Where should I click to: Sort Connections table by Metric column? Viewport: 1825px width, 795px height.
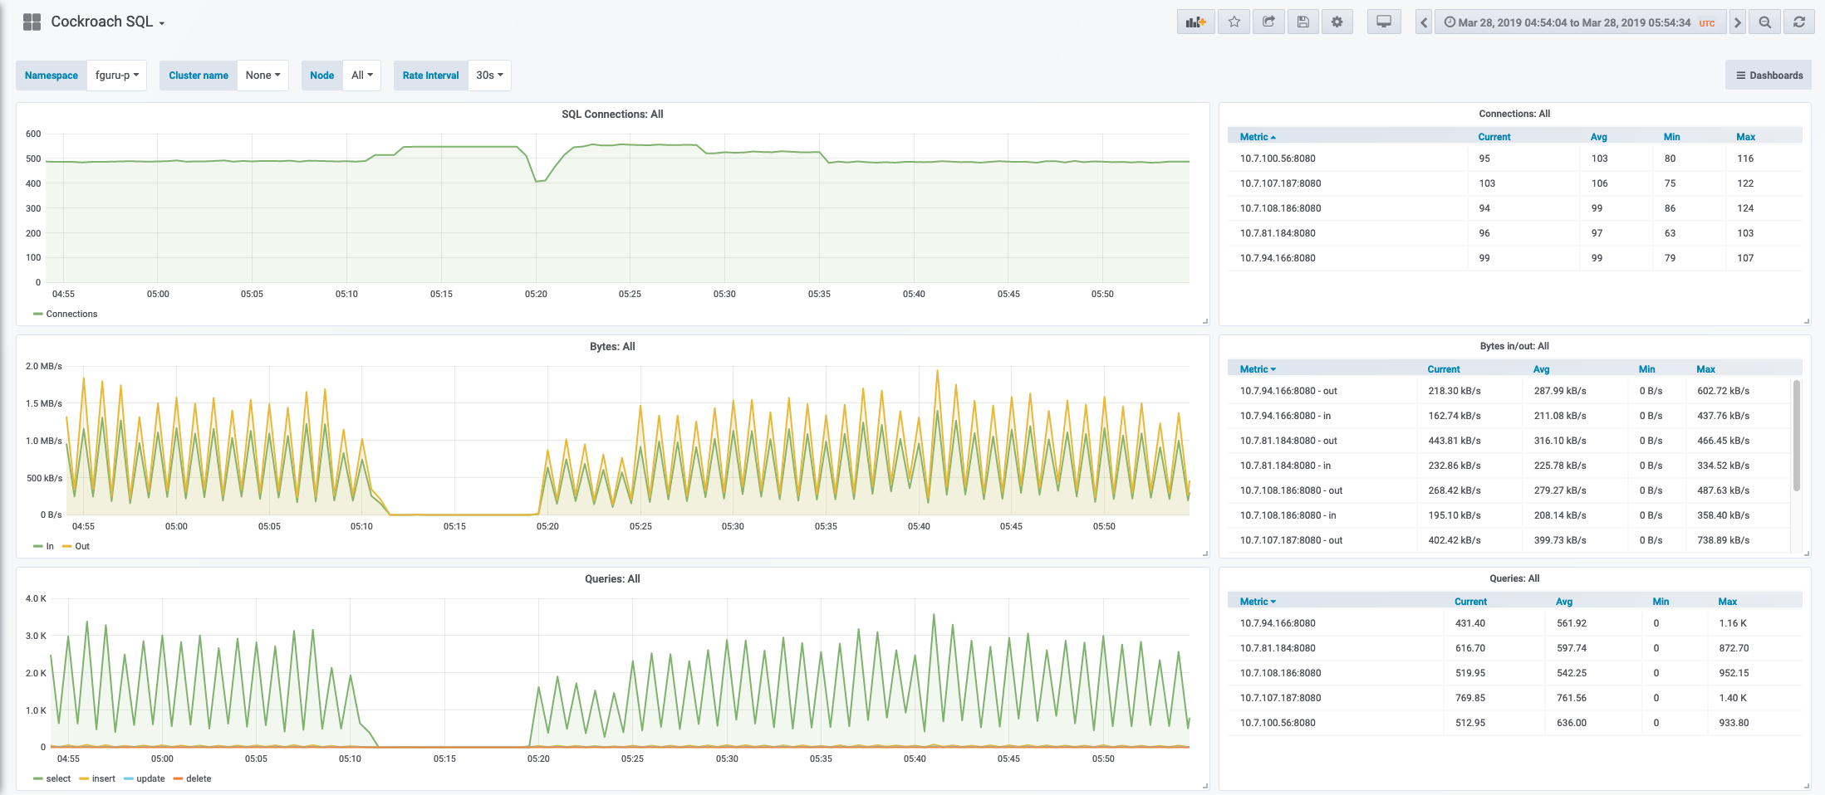[x=1257, y=137]
